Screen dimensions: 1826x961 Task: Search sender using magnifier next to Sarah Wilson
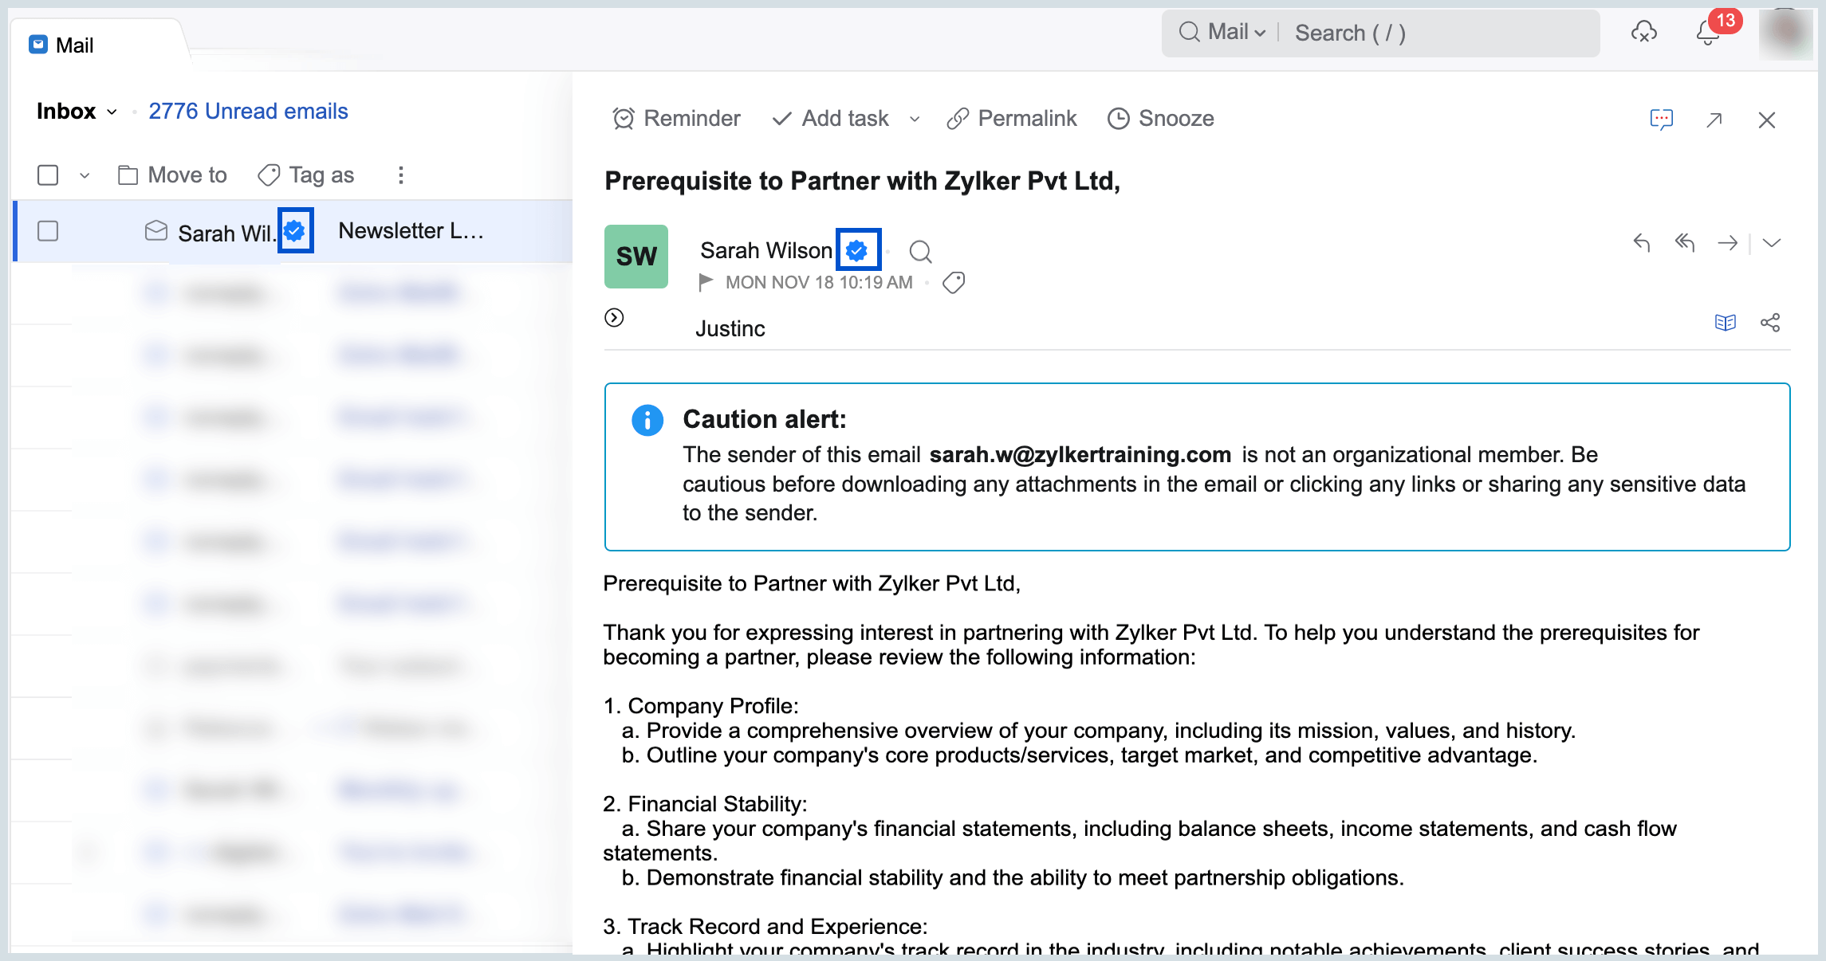pyautogui.click(x=920, y=252)
